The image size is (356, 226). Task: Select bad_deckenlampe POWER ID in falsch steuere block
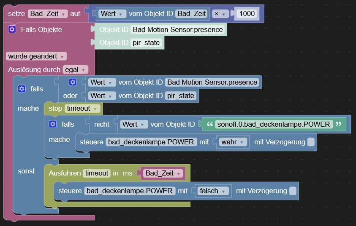[130, 191]
